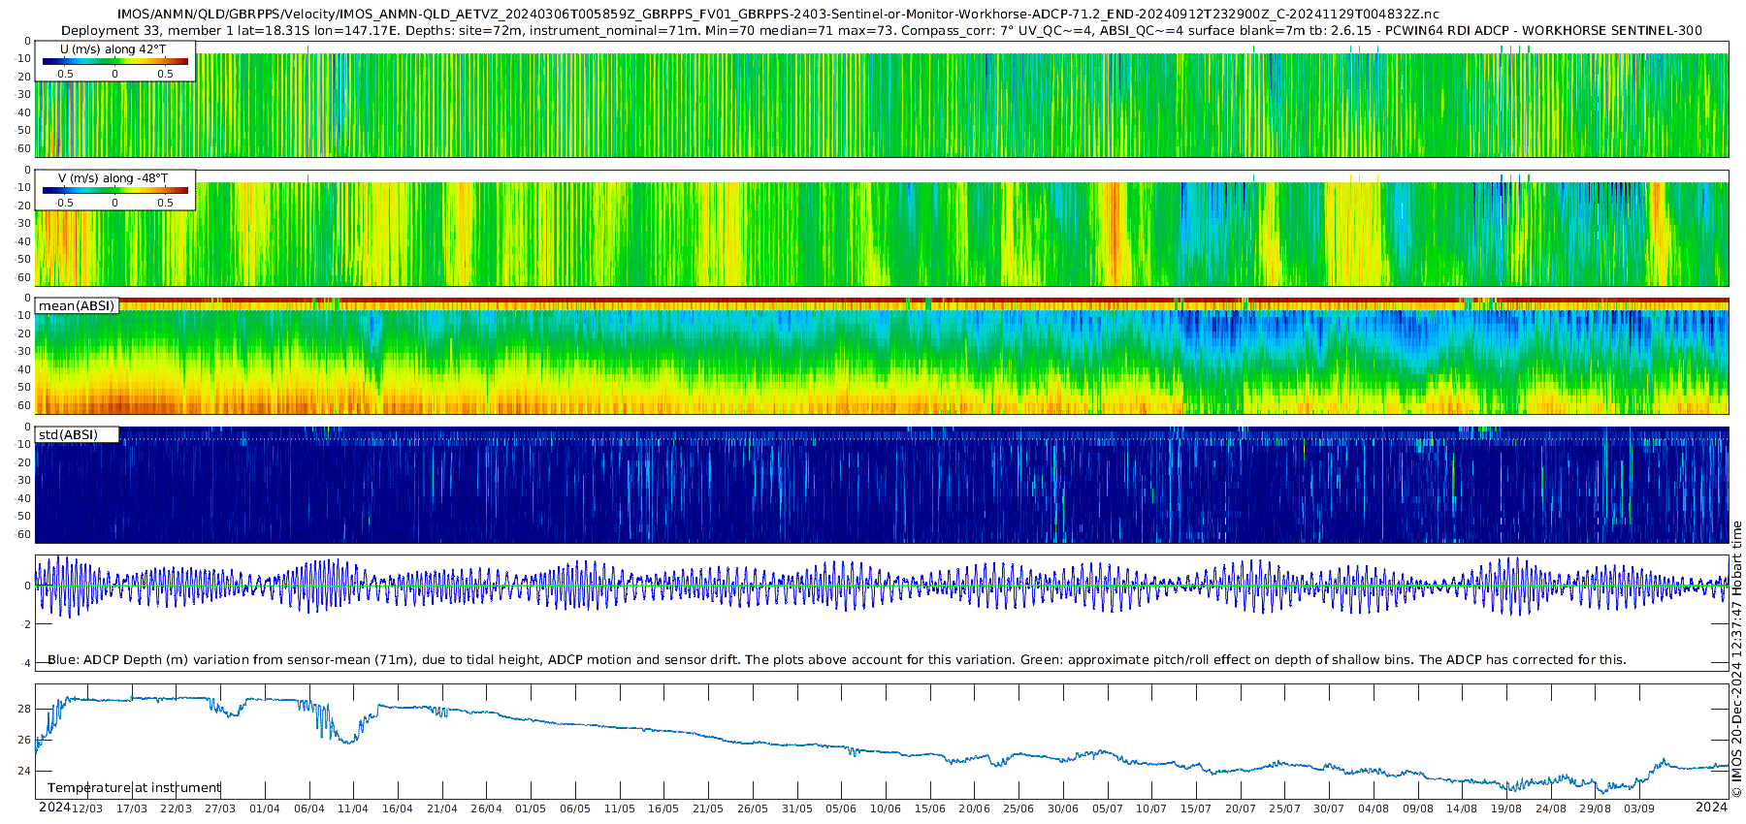Image resolution: width=1746 pixels, height=824 pixels.
Task: Click the 2024 year label at right
Action: pos(1711,808)
